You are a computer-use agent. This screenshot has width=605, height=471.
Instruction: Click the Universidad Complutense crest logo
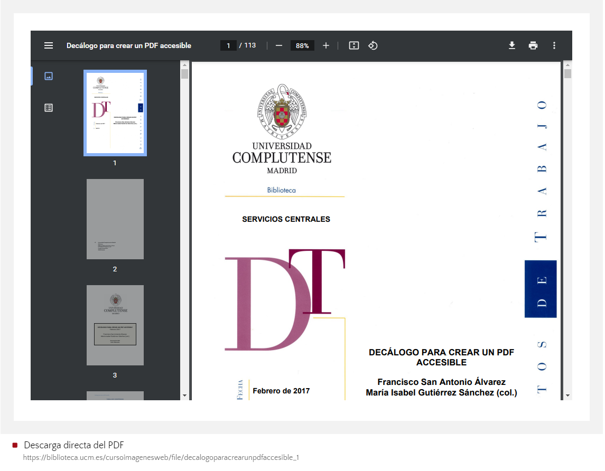[x=282, y=111]
